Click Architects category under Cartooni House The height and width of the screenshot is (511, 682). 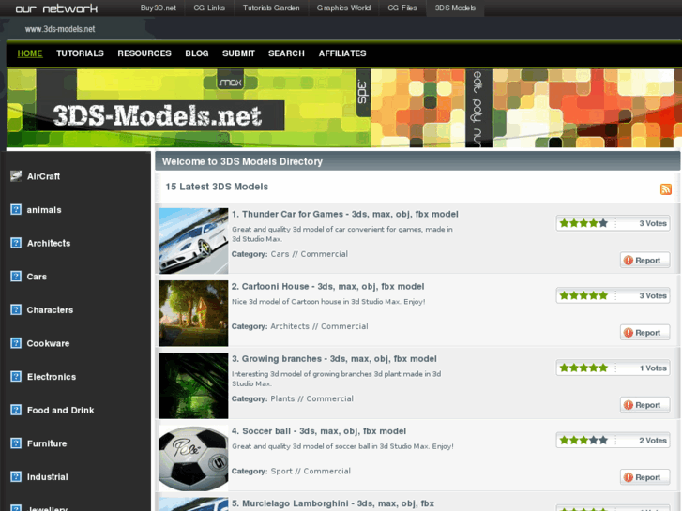click(x=290, y=326)
